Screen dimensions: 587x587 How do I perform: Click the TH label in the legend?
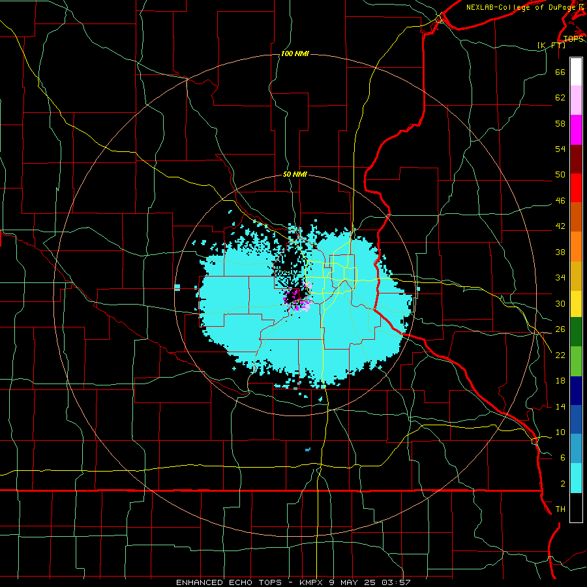[x=560, y=509]
